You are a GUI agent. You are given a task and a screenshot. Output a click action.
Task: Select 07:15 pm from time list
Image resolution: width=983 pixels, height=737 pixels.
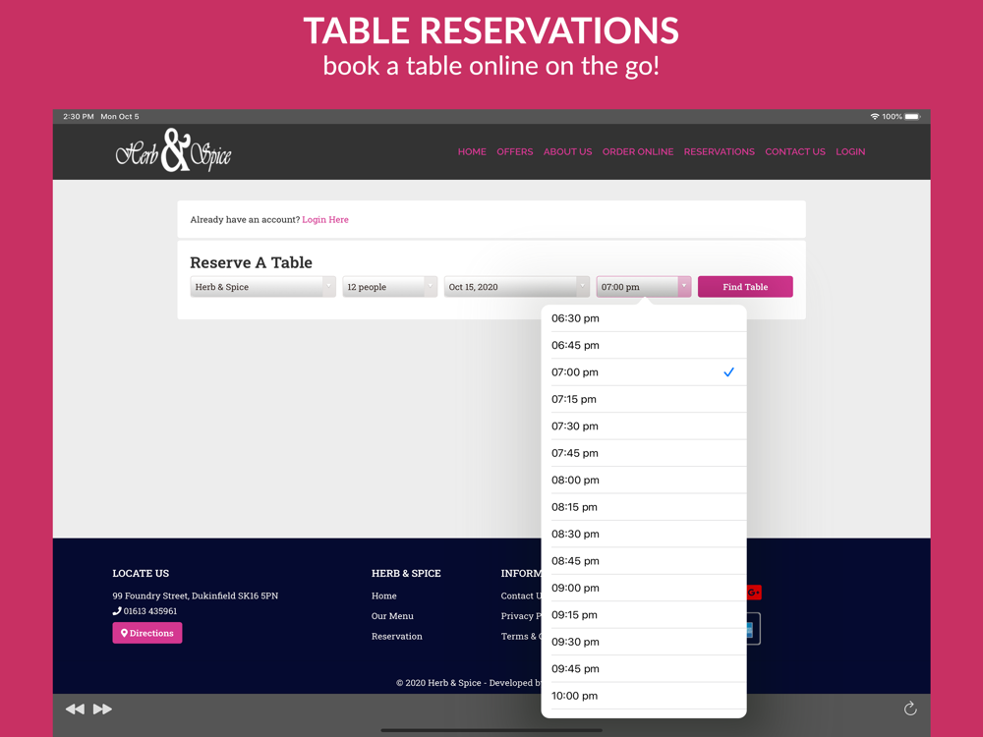[644, 399]
